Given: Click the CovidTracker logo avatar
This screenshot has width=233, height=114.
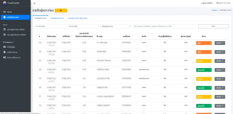Looking at the screenshot, I should [5, 3].
